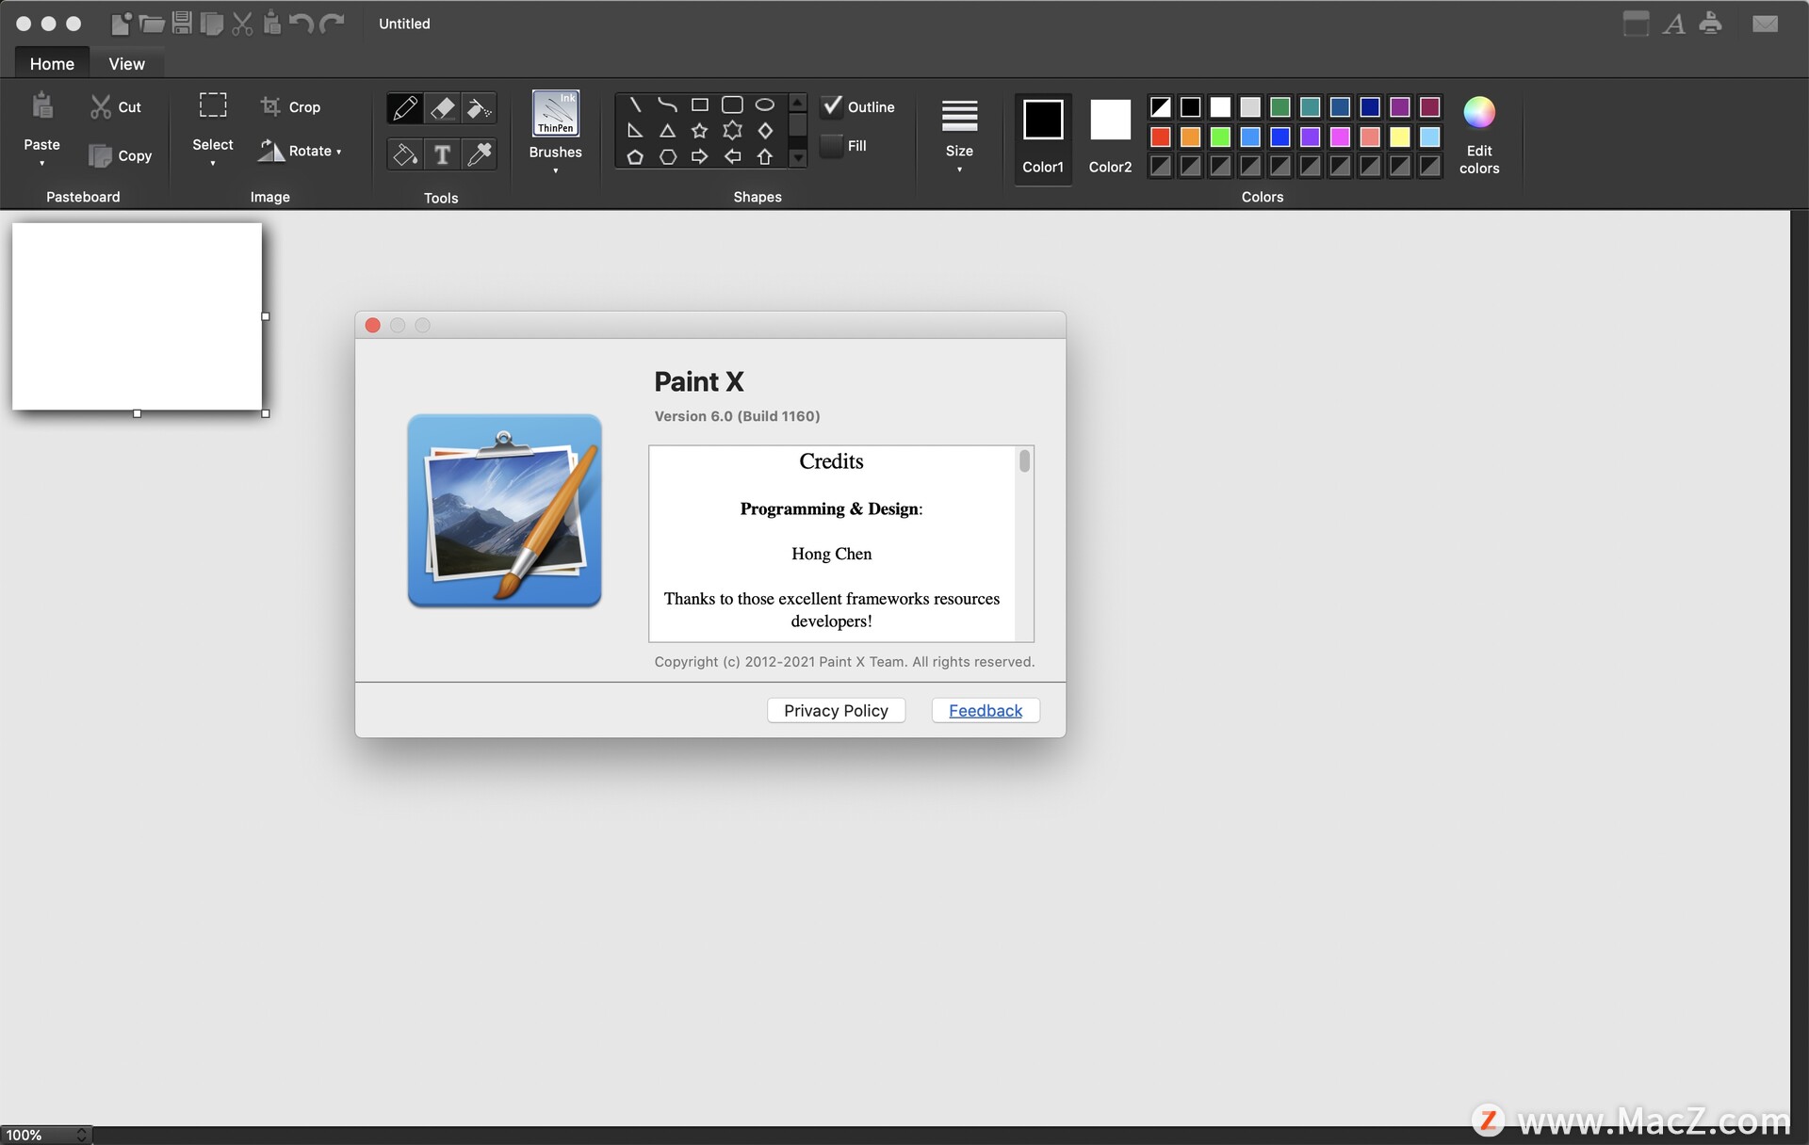Click the blank white canvas
The image size is (1809, 1145).
137,316
